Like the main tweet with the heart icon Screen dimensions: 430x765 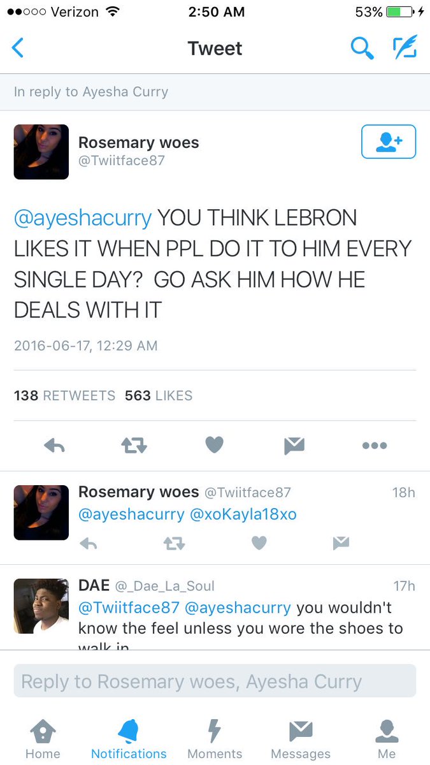[x=215, y=446]
